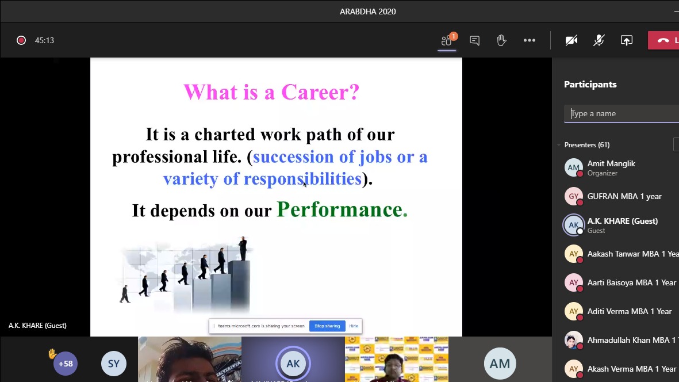Screen dimensions: 679x382
Task: Click the recording indicator icon
Action: 21,40
